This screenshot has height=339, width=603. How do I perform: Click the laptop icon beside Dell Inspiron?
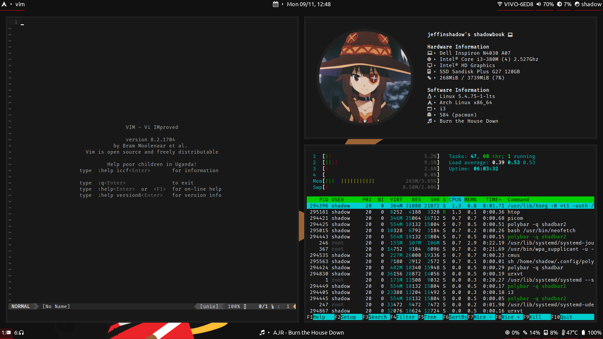[430, 53]
